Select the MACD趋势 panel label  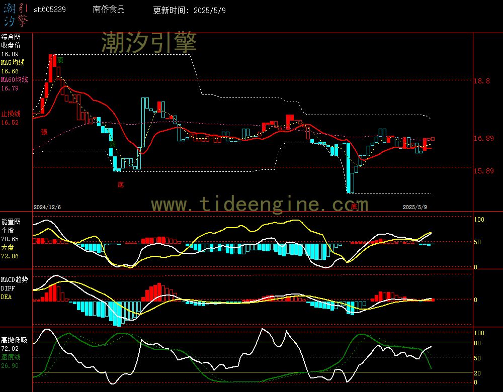coord(14,279)
